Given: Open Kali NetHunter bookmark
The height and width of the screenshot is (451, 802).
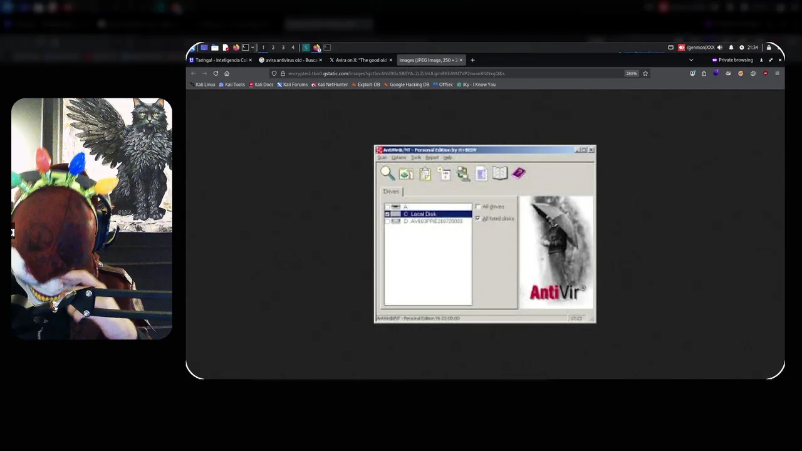Looking at the screenshot, I should point(330,85).
